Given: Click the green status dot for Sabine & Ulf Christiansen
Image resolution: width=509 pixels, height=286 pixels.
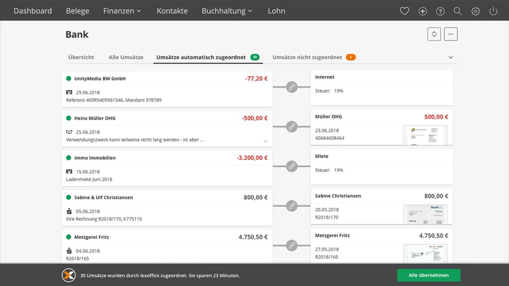Looking at the screenshot, I should click(x=69, y=197).
